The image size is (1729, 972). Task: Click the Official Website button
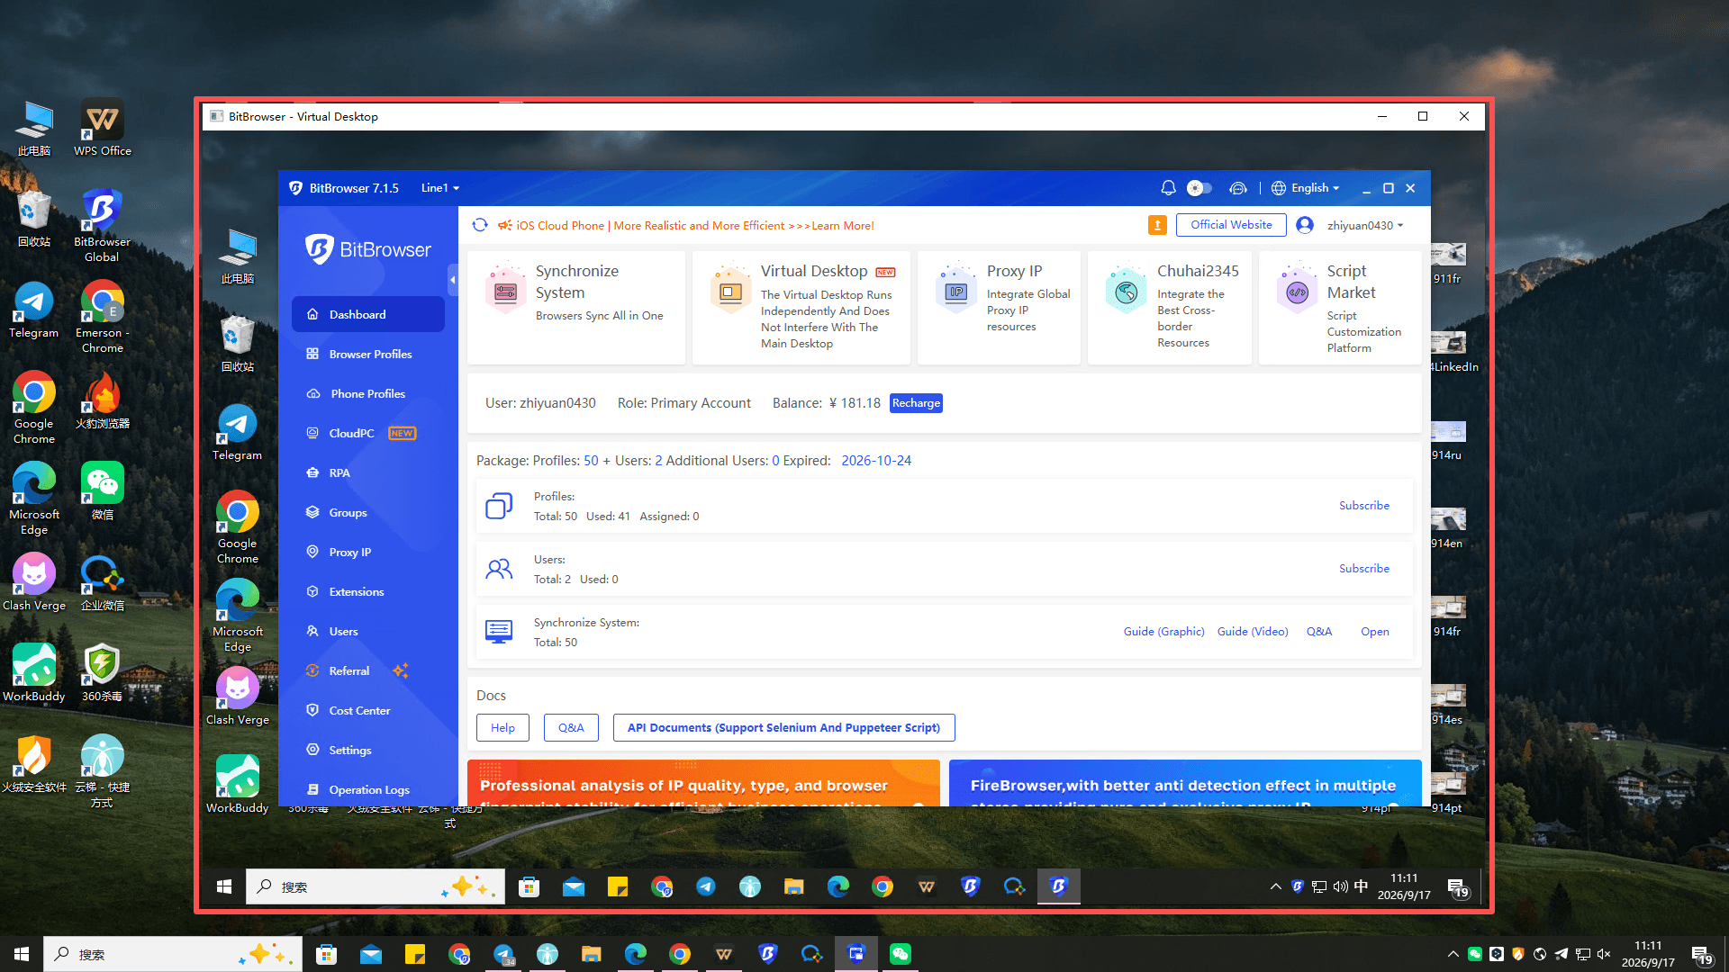click(x=1231, y=225)
